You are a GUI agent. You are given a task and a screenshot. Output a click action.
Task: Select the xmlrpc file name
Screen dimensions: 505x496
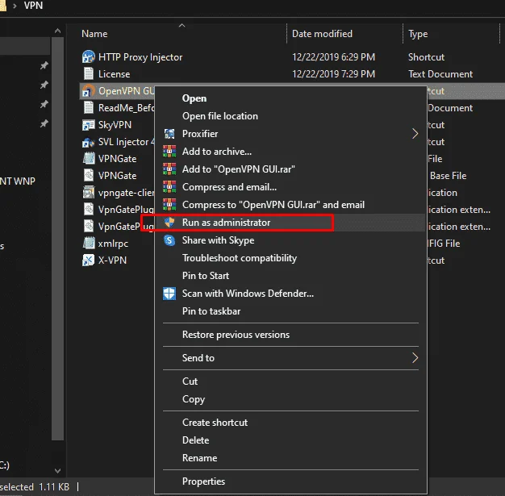[x=113, y=244]
